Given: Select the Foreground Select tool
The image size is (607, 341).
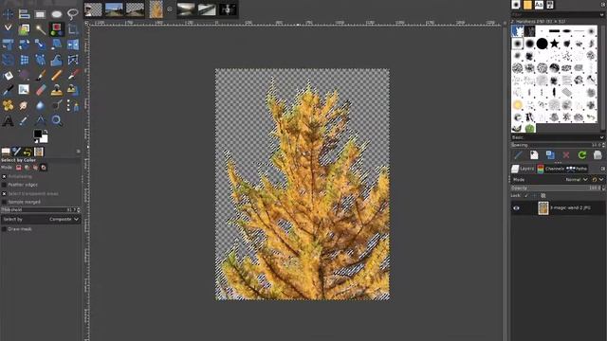Looking at the screenshot, I should (x=24, y=29).
